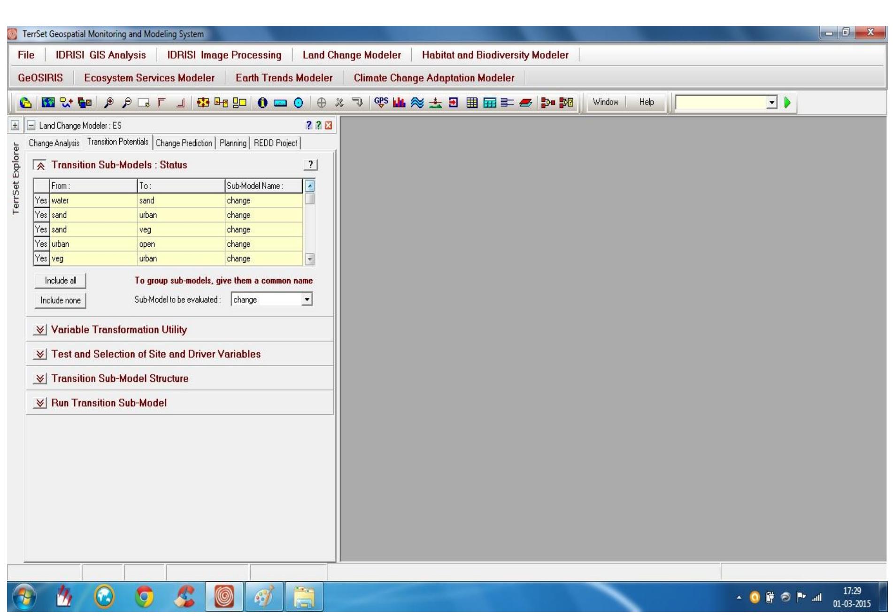Screen dimensions: 893x616
Task: Open the Paint app on the taskbar
Action: tap(264, 597)
